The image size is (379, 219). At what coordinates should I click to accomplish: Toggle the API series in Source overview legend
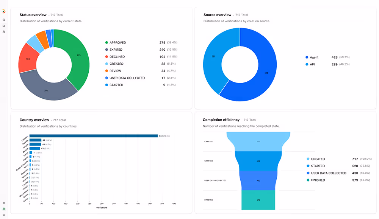coord(312,64)
